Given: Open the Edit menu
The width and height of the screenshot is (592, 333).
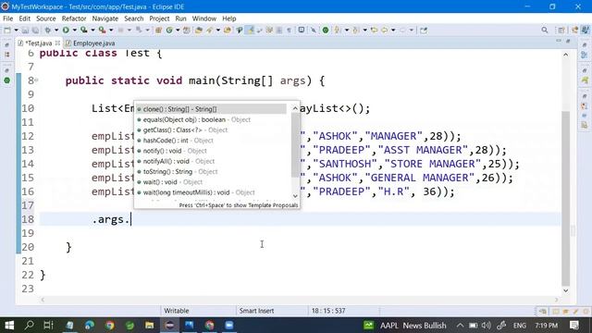Looking at the screenshot, I should click(25, 18).
